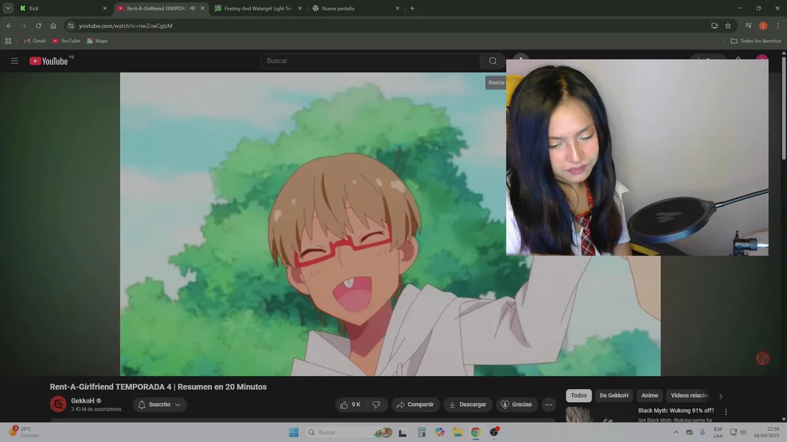Mute the Rent-A-Girlfriend tab audio icon
787x442 pixels.
click(192, 9)
